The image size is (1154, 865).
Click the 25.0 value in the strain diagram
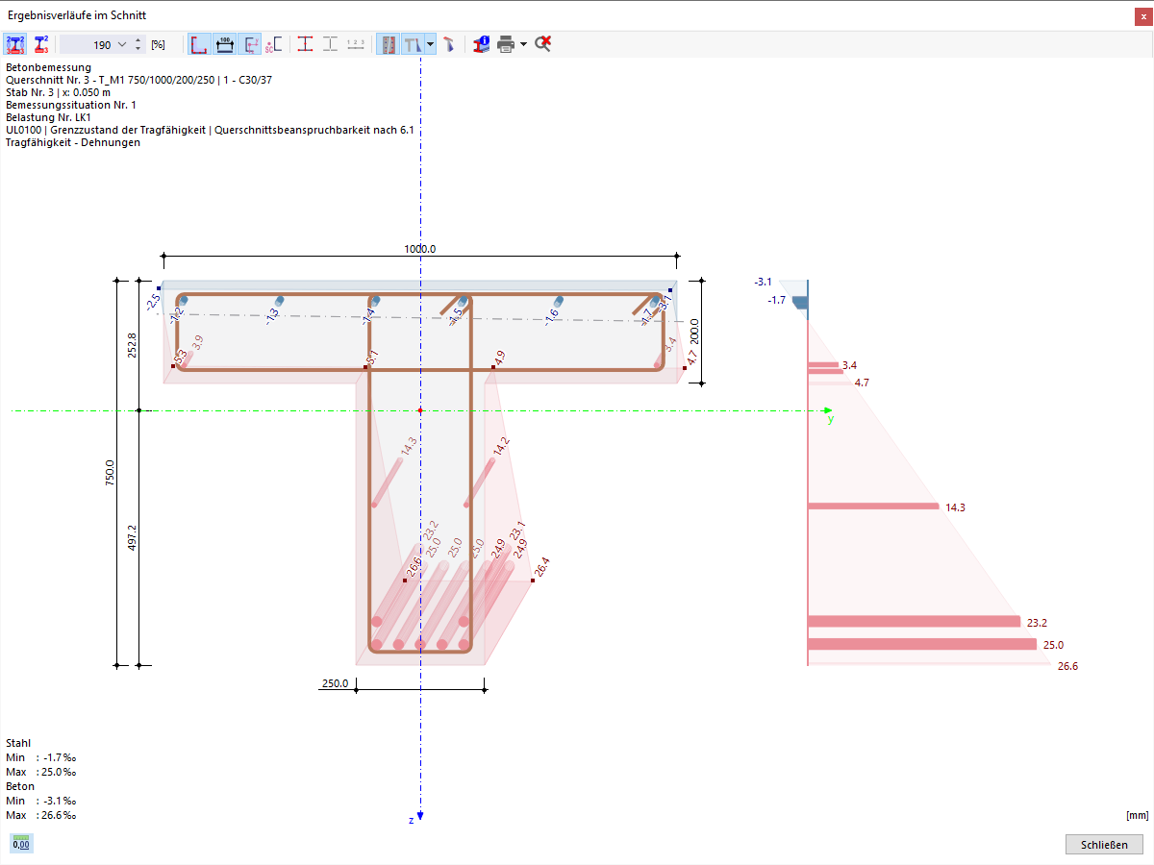click(1053, 645)
